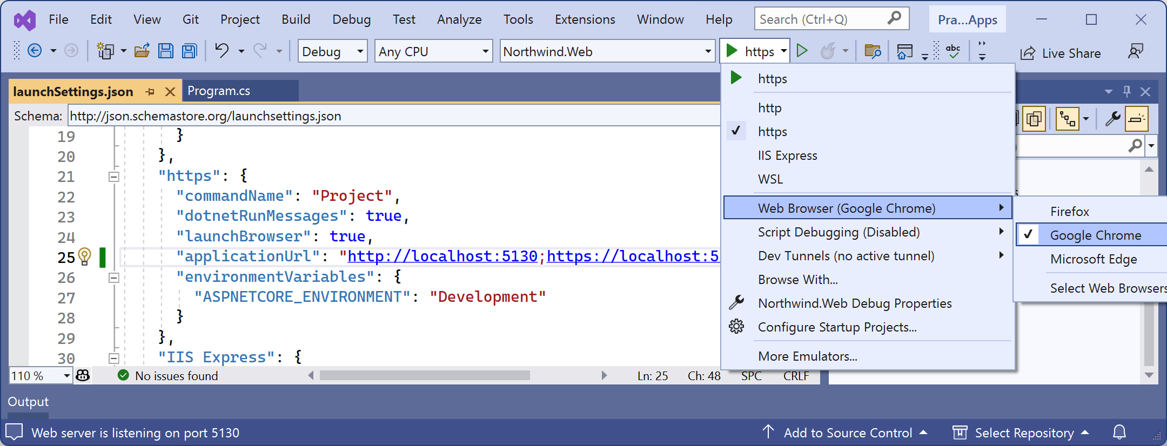This screenshot has width=1167, height=446.
Task: Click the wrench properties icon in the side panel
Action: 1112,118
